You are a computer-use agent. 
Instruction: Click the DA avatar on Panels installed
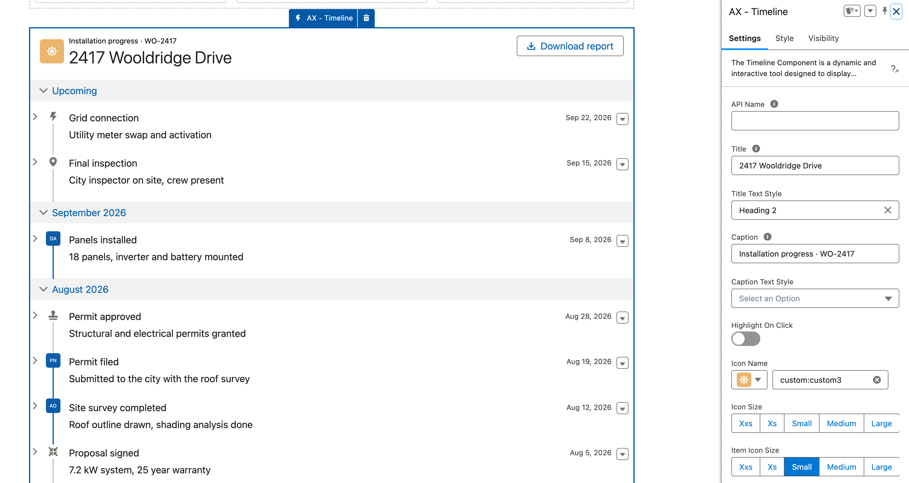pos(53,239)
